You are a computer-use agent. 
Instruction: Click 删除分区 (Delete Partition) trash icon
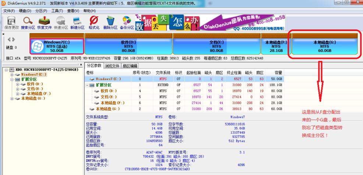[x=110, y=22]
